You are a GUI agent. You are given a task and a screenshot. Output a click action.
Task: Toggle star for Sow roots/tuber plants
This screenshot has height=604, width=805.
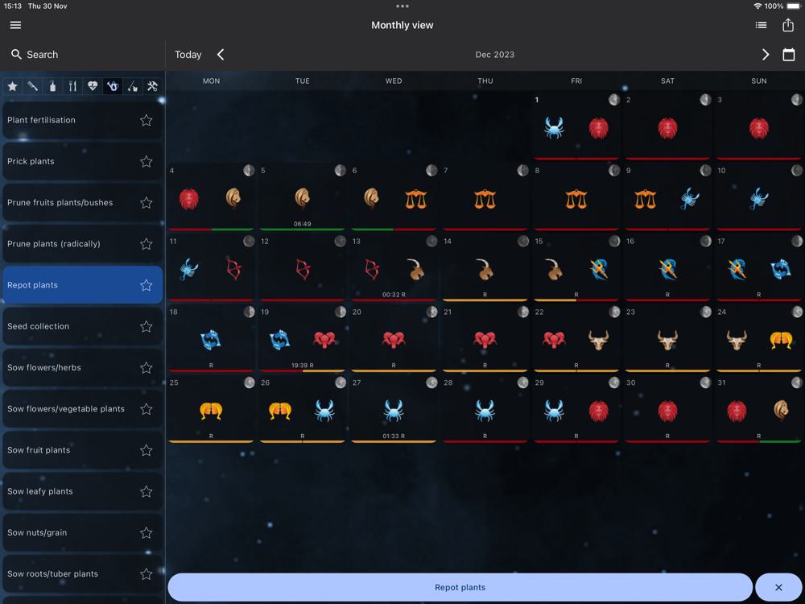tap(147, 574)
